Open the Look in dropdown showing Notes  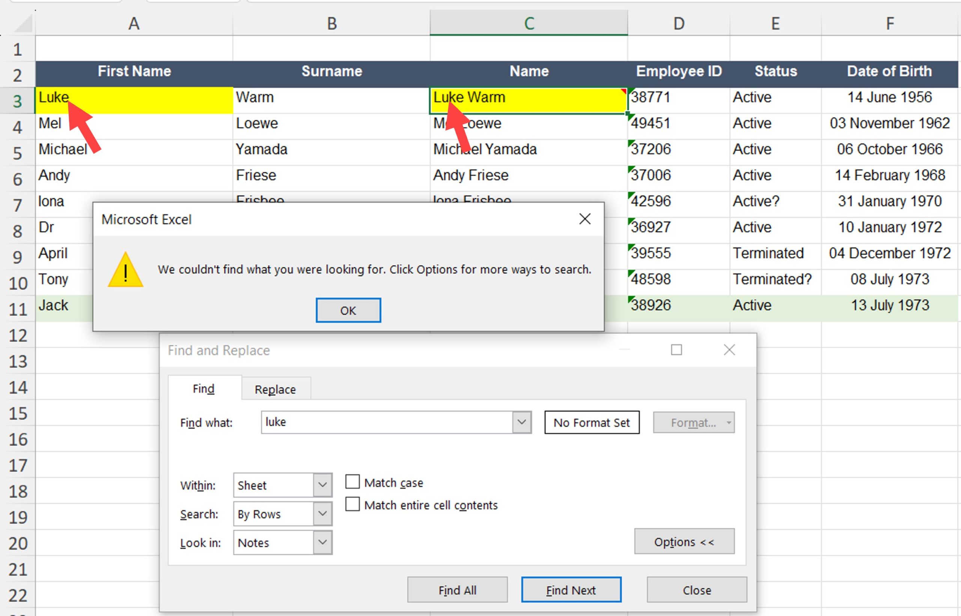click(x=322, y=542)
